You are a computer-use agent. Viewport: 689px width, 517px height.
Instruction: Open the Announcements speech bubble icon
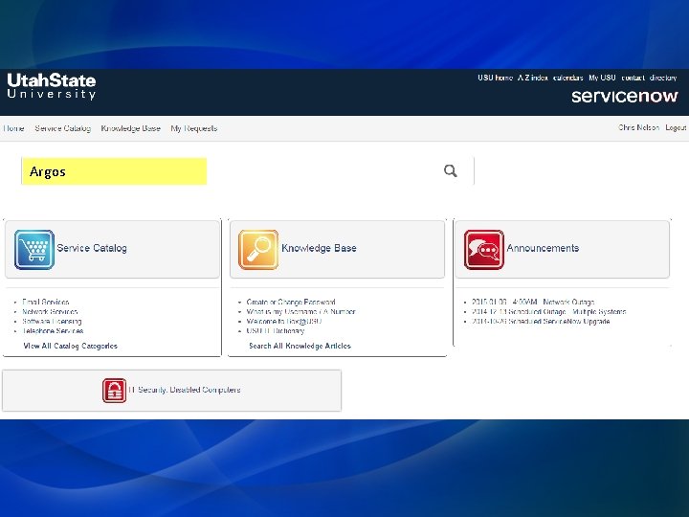pos(484,249)
